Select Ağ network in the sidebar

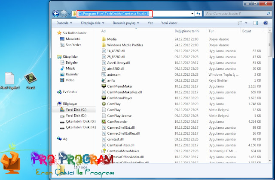(x=65, y=139)
